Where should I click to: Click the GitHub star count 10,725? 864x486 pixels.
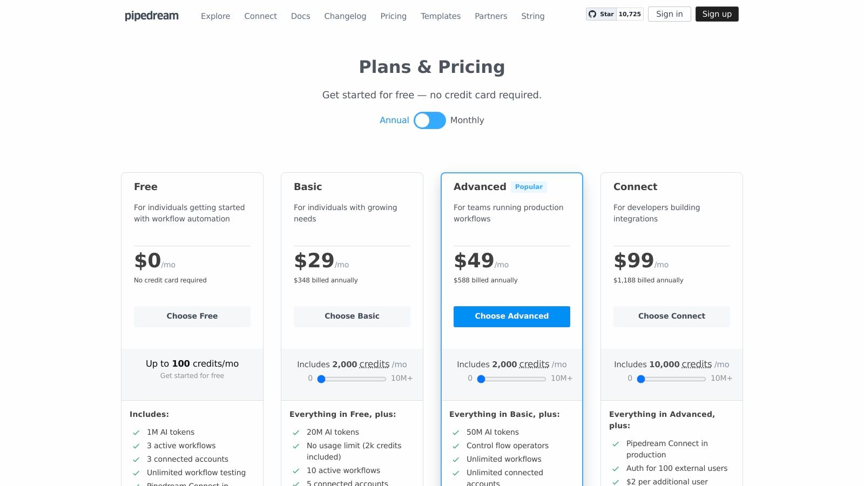(x=630, y=14)
